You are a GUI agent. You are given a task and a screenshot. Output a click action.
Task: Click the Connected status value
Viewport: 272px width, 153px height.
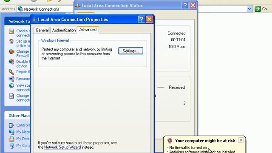[176, 33]
